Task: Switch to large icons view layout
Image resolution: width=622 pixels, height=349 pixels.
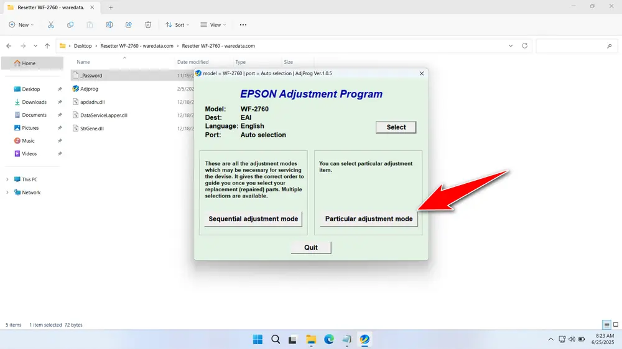Action: [616, 325]
